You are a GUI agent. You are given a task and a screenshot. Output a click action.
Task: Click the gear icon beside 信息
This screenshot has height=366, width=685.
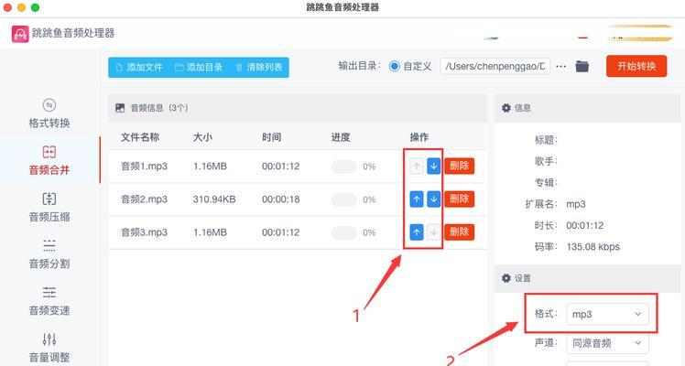[x=506, y=108]
